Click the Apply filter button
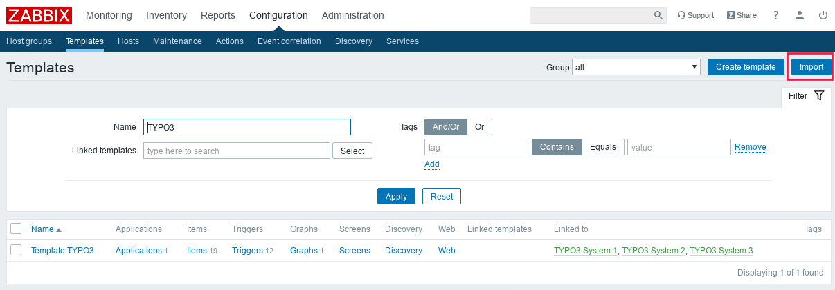835x290 pixels. click(396, 196)
